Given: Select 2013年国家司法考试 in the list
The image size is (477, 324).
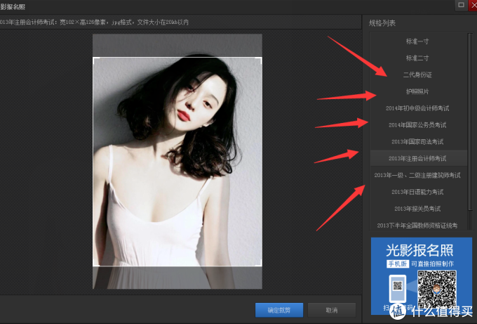Looking at the screenshot, I should [x=417, y=142].
